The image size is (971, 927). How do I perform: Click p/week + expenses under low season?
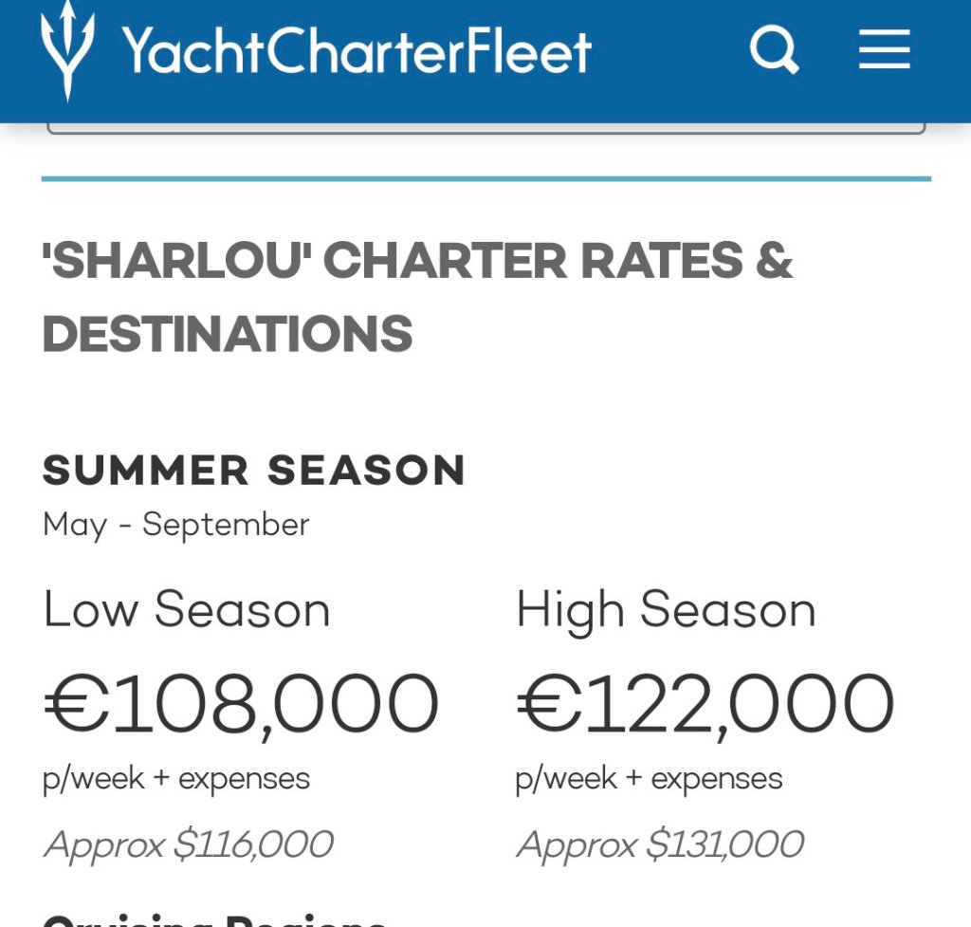(x=176, y=779)
